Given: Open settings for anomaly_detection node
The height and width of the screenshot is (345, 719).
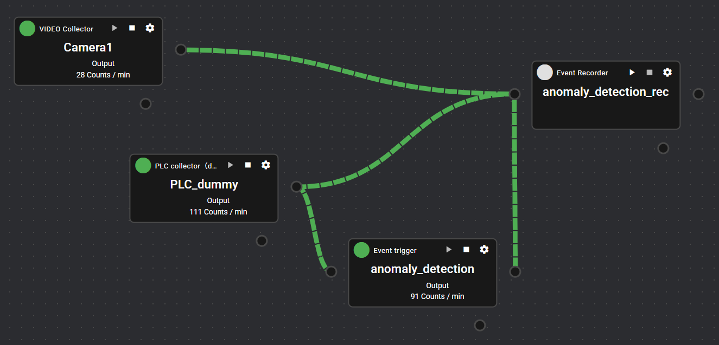Looking at the screenshot, I should tap(484, 249).
